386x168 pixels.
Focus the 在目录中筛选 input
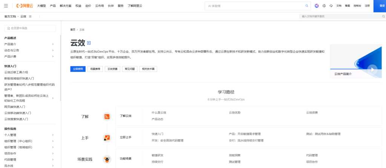[x=30, y=28]
